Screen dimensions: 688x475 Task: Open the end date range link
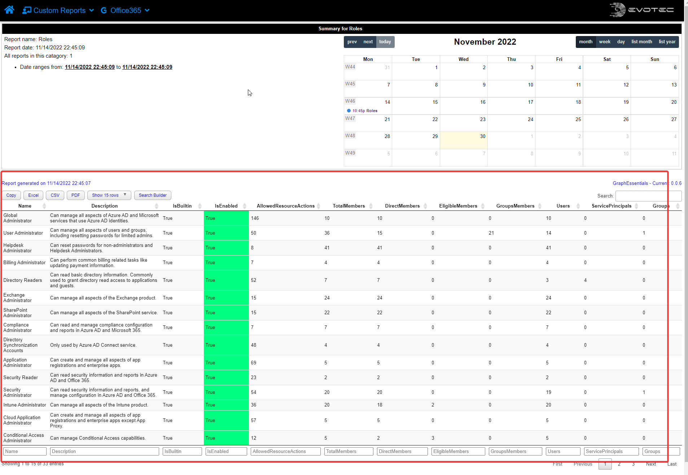click(147, 67)
